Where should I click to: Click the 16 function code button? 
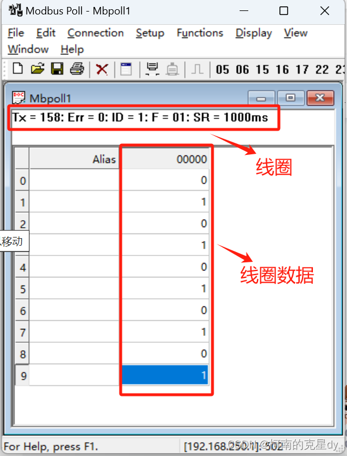282,69
